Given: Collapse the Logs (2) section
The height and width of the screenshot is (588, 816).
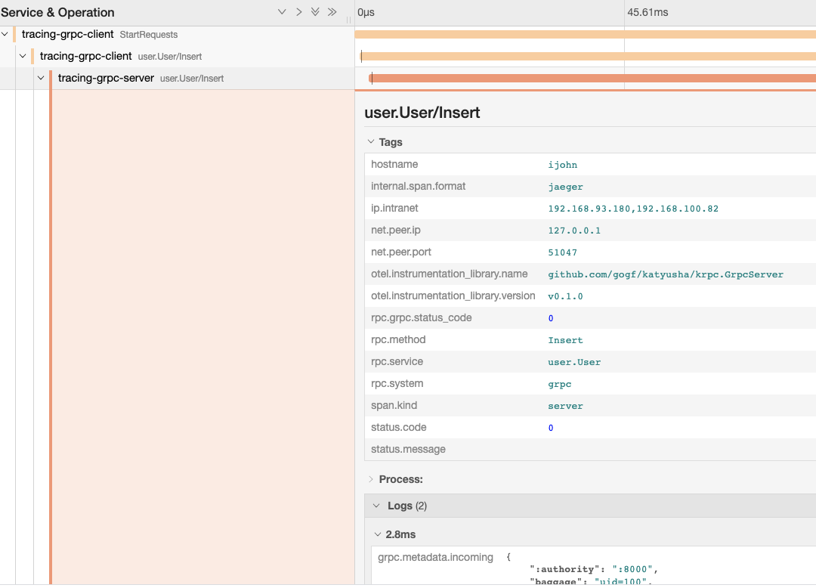Looking at the screenshot, I should [376, 506].
